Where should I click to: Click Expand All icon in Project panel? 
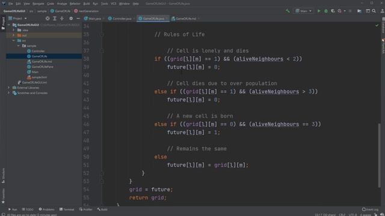[55, 19]
